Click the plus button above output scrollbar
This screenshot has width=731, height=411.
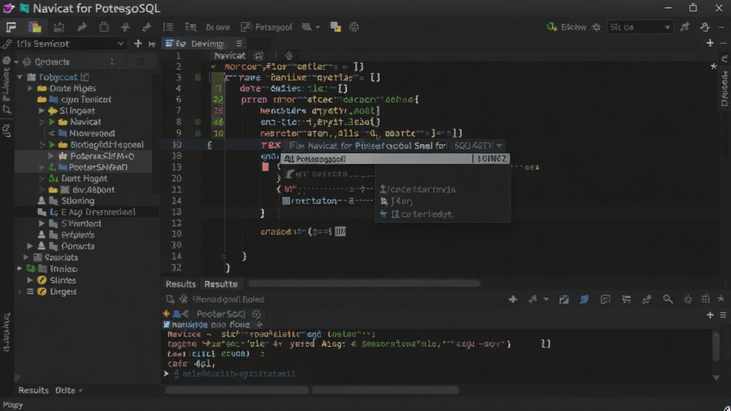710,315
